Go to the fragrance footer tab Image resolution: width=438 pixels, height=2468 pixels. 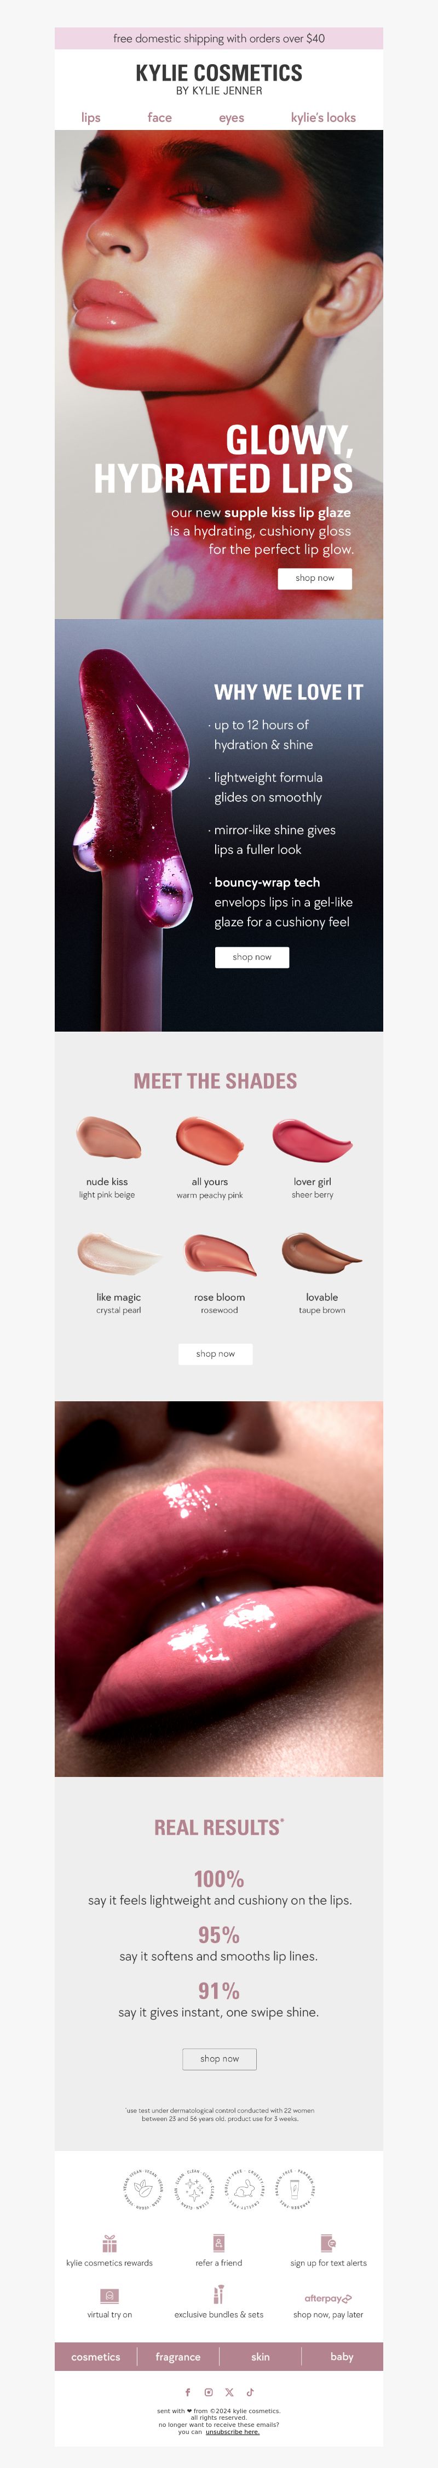[x=178, y=2357]
